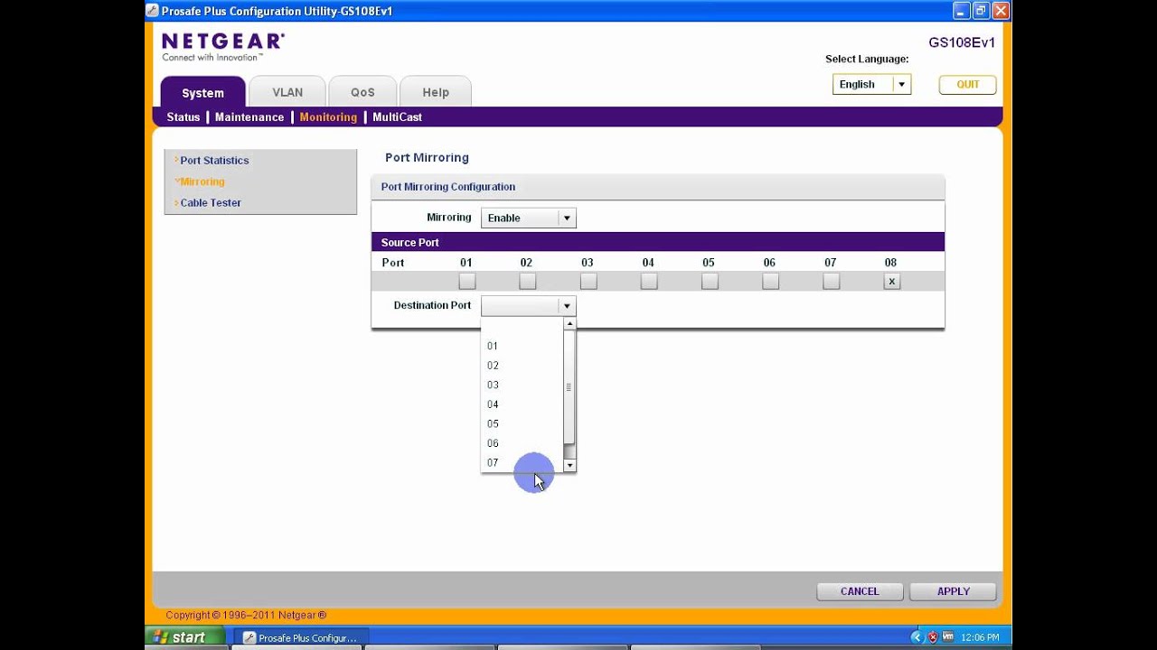Click the destination list scrollbar thumb
The width and height of the screenshot is (1157, 650).
[569, 387]
